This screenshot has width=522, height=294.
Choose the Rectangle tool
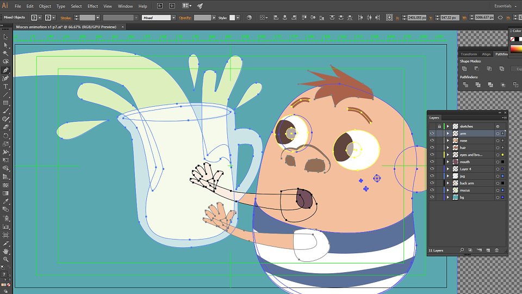point(5,103)
